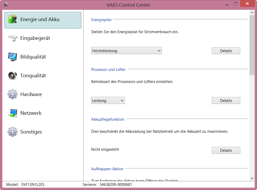Click the speaker icon beside Tonqualität
This screenshot has height=190, width=257.
coord(13,75)
